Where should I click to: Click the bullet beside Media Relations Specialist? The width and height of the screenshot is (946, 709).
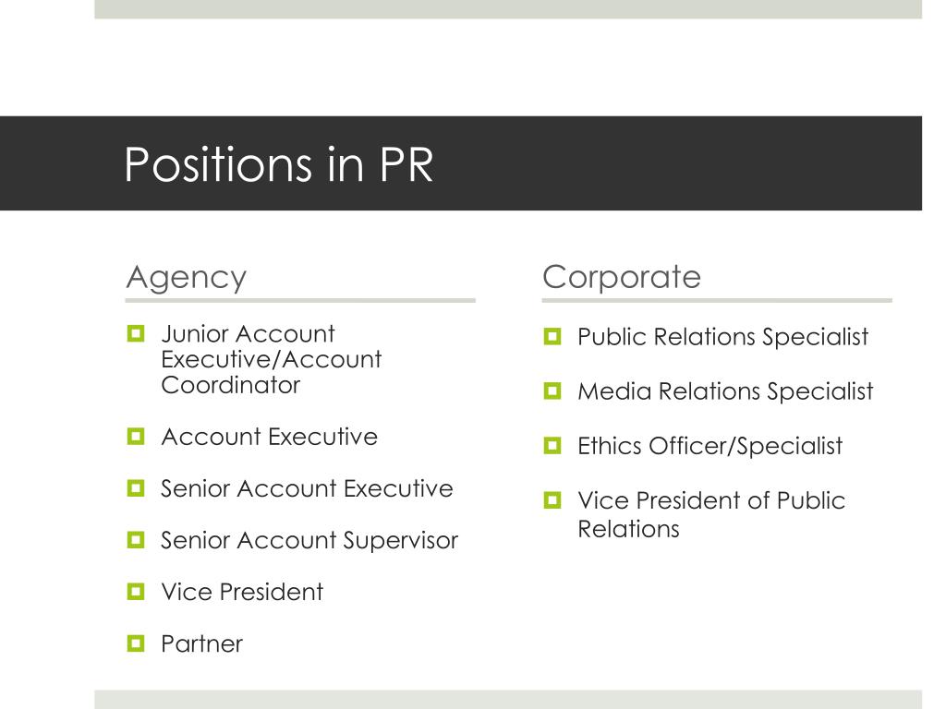(x=552, y=391)
